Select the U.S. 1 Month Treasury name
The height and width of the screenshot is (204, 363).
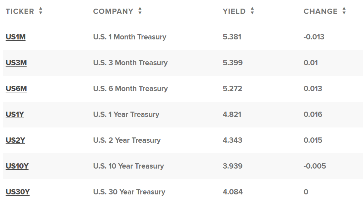pyautogui.click(x=130, y=37)
